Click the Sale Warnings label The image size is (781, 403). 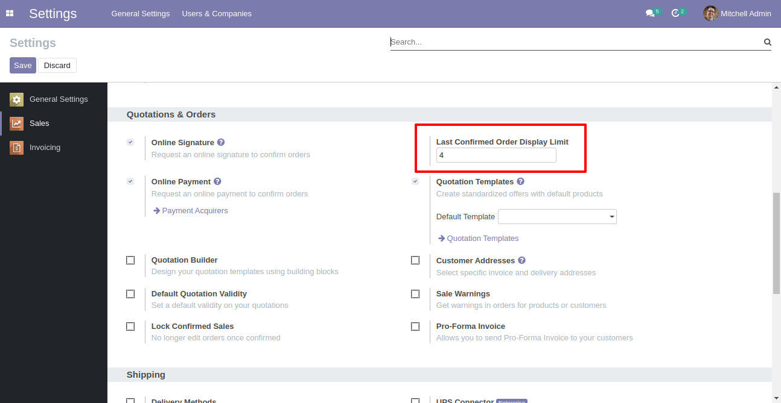(463, 294)
